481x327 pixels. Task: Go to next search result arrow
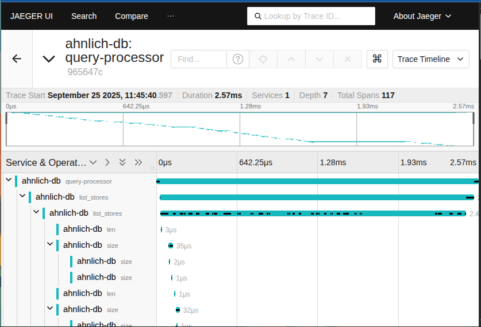pos(320,59)
